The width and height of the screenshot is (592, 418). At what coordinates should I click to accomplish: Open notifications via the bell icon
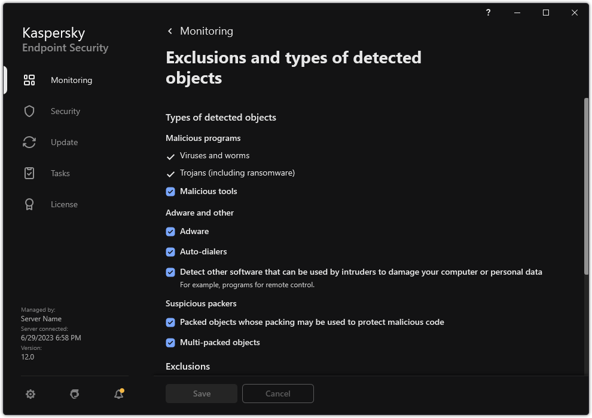pyautogui.click(x=118, y=394)
